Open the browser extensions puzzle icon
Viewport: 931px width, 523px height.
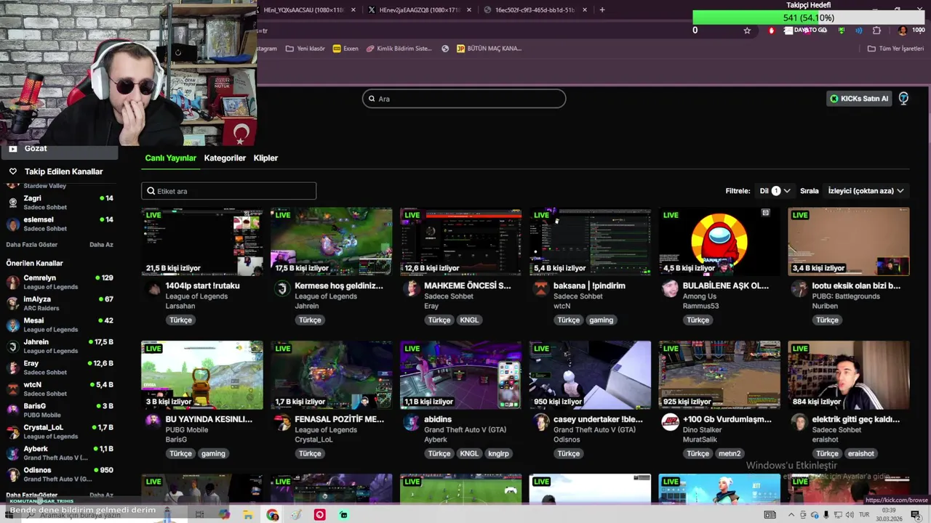pyautogui.click(x=876, y=31)
